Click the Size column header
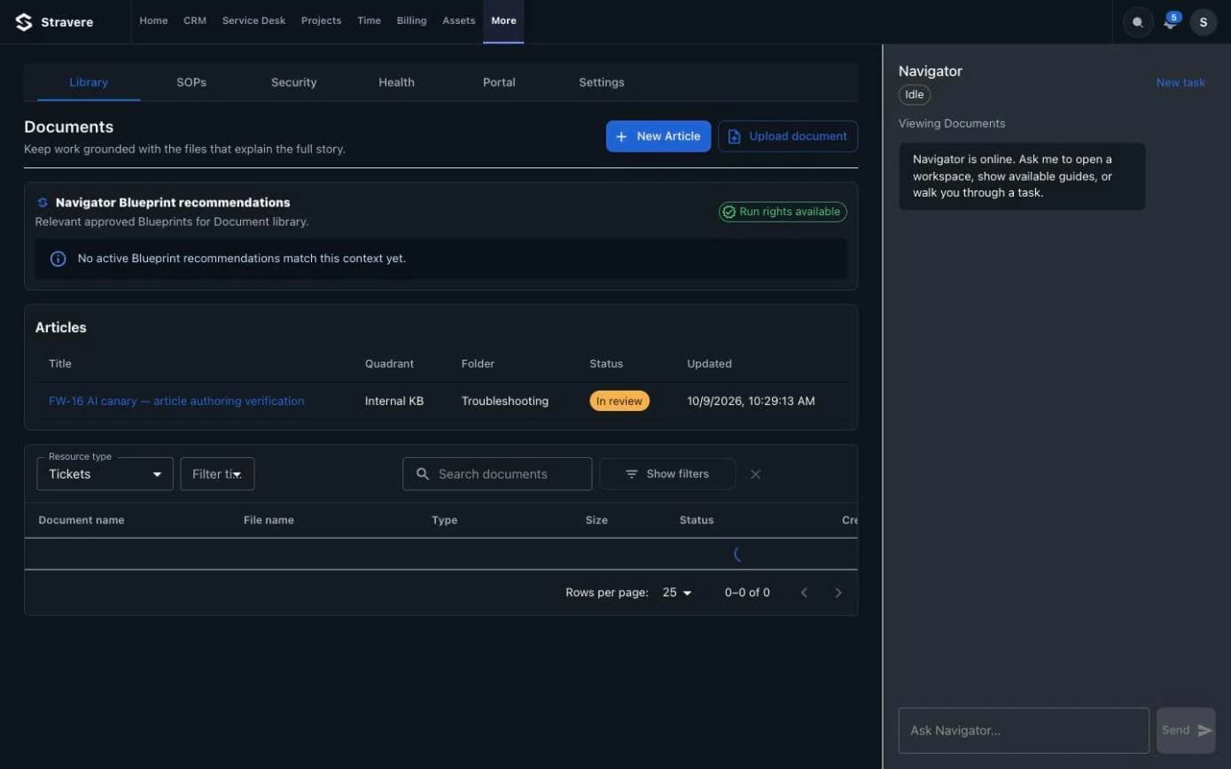Viewport: 1231px width, 769px height. click(596, 520)
